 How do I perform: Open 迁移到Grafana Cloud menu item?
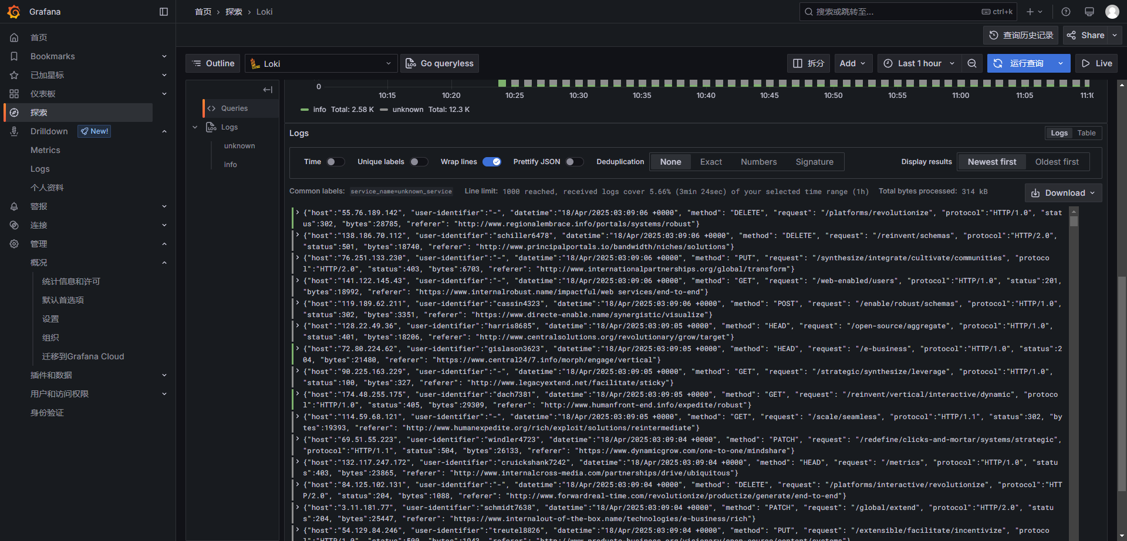83,356
